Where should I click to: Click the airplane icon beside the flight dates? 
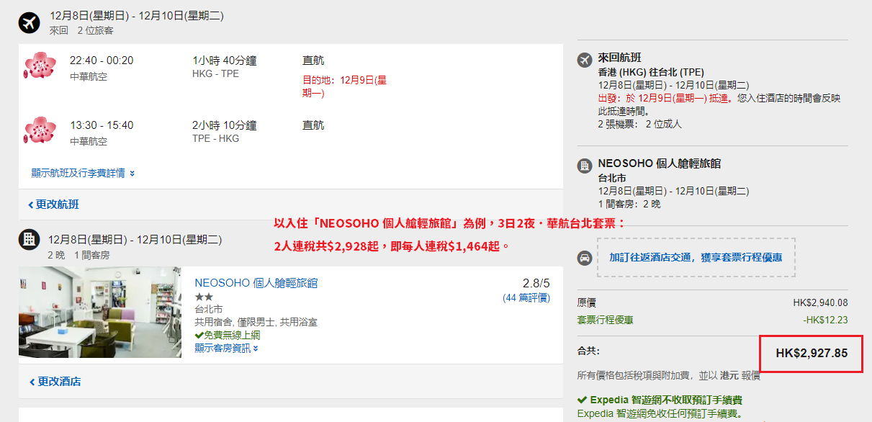[30, 23]
